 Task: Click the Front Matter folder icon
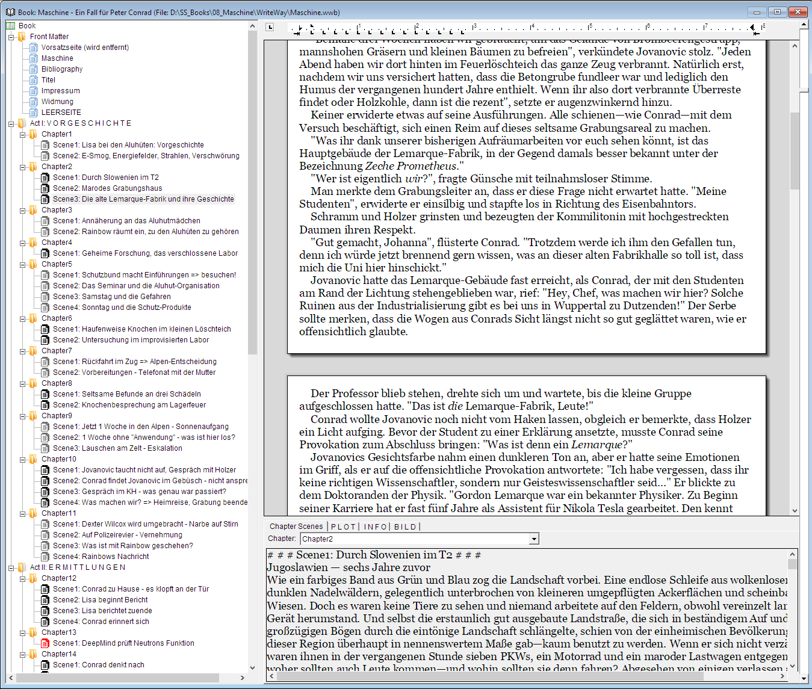[22, 37]
